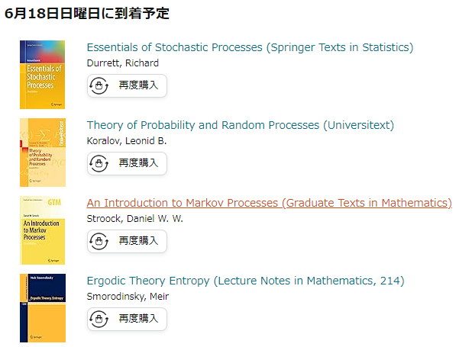Click the reorder icon under Essentials of Stochastic Processes
The width and height of the screenshot is (472, 347).
[99, 86]
